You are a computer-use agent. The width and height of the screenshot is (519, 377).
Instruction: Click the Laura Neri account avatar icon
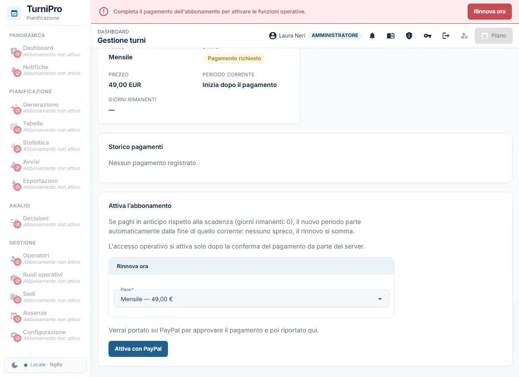click(x=273, y=36)
